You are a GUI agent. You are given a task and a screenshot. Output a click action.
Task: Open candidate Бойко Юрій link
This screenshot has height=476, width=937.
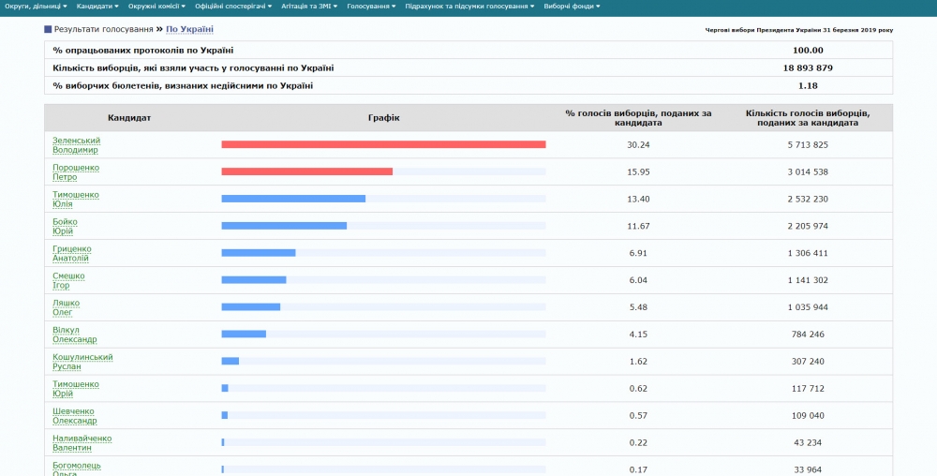pyautogui.click(x=65, y=227)
